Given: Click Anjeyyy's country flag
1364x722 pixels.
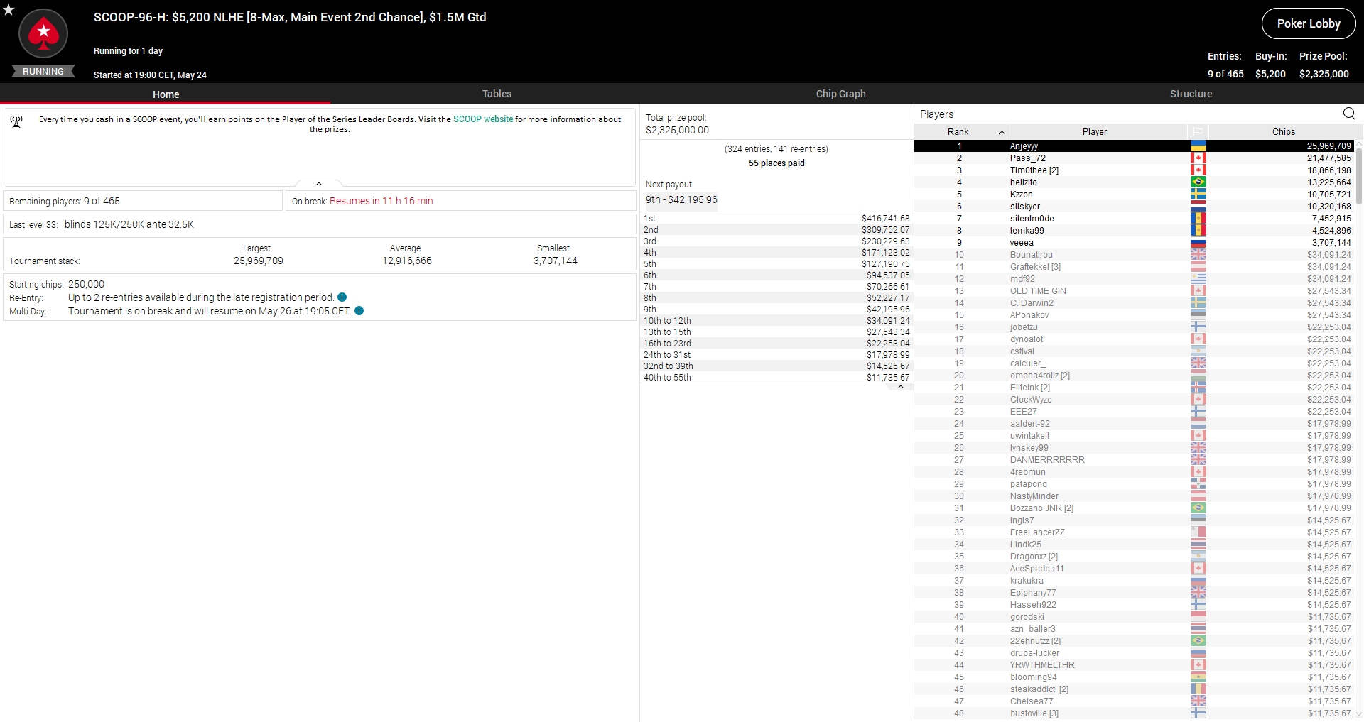Looking at the screenshot, I should click(1198, 146).
